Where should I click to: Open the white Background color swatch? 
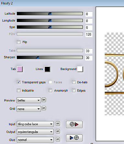[80, 69]
